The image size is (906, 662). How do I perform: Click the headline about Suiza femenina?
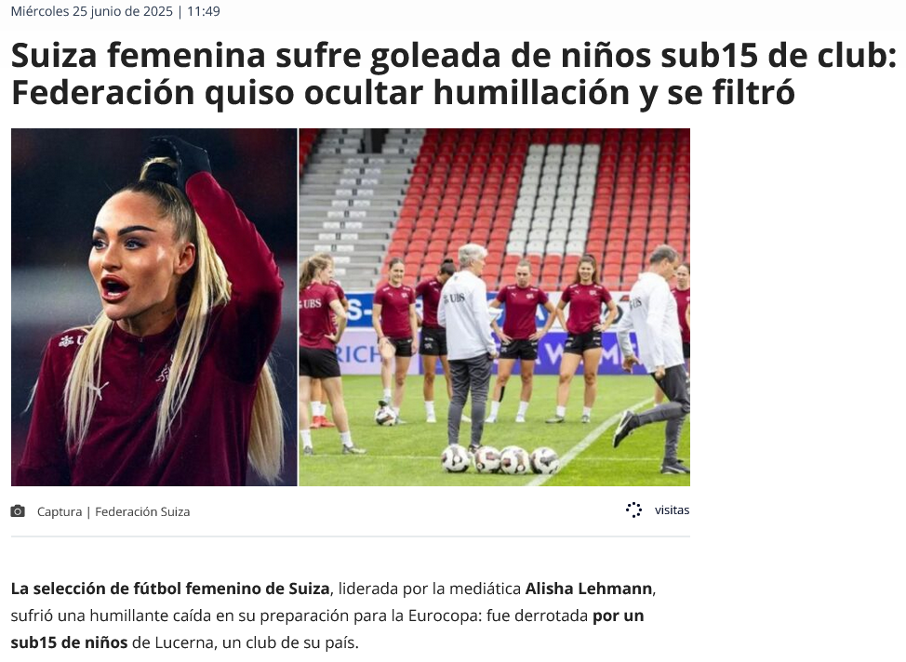tap(454, 73)
